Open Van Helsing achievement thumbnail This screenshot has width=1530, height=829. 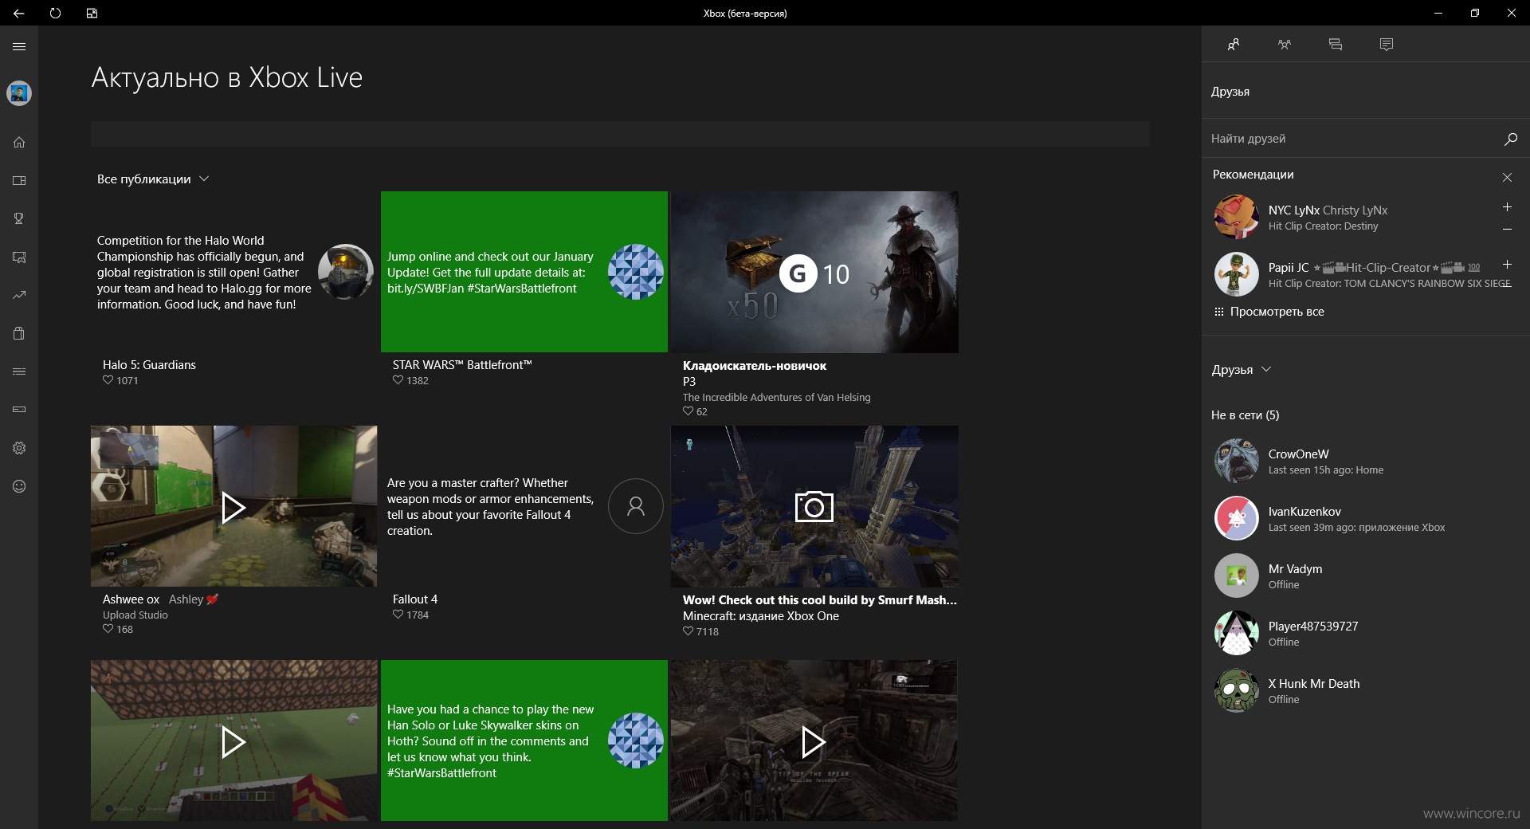coord(814,272)
